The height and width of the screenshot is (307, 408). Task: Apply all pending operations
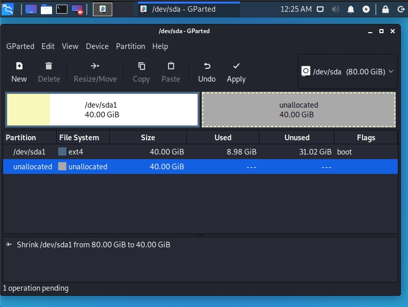tap(236, 66)
